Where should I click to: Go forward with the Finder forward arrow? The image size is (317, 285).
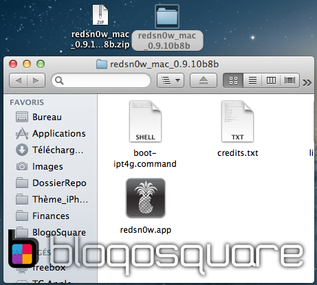36,80
